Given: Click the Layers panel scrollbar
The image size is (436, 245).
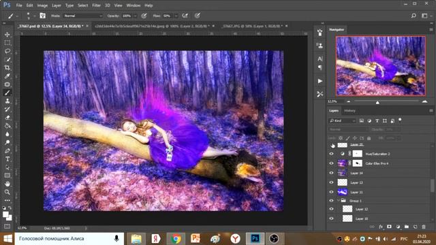Looking at the screenshot, I should click(432, 186).
